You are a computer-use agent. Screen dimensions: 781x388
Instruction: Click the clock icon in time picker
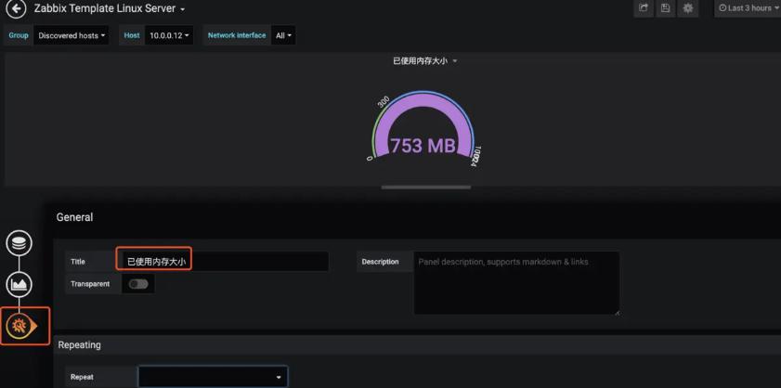tap(722, 8)
